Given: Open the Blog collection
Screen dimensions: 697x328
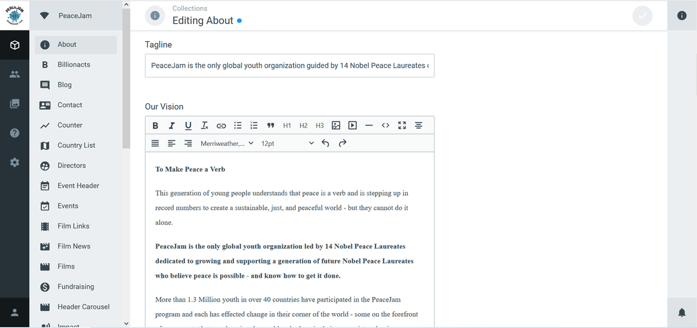Looking at the screenshot, I should [65, 85].
